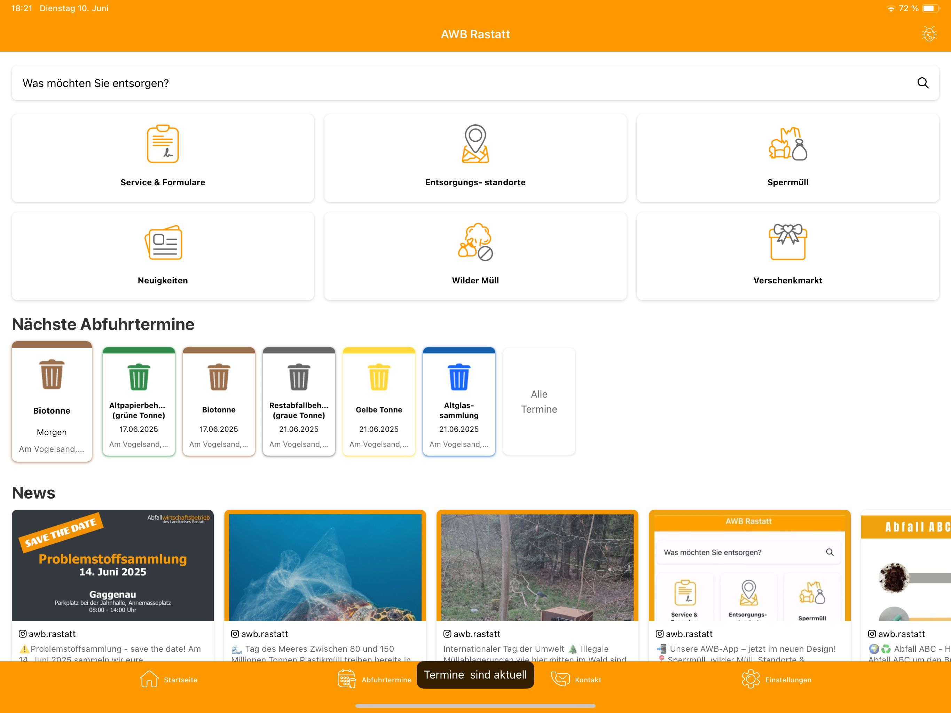Tap the iPad home indicator bar
951x713 pixels.
pos(475,706)
